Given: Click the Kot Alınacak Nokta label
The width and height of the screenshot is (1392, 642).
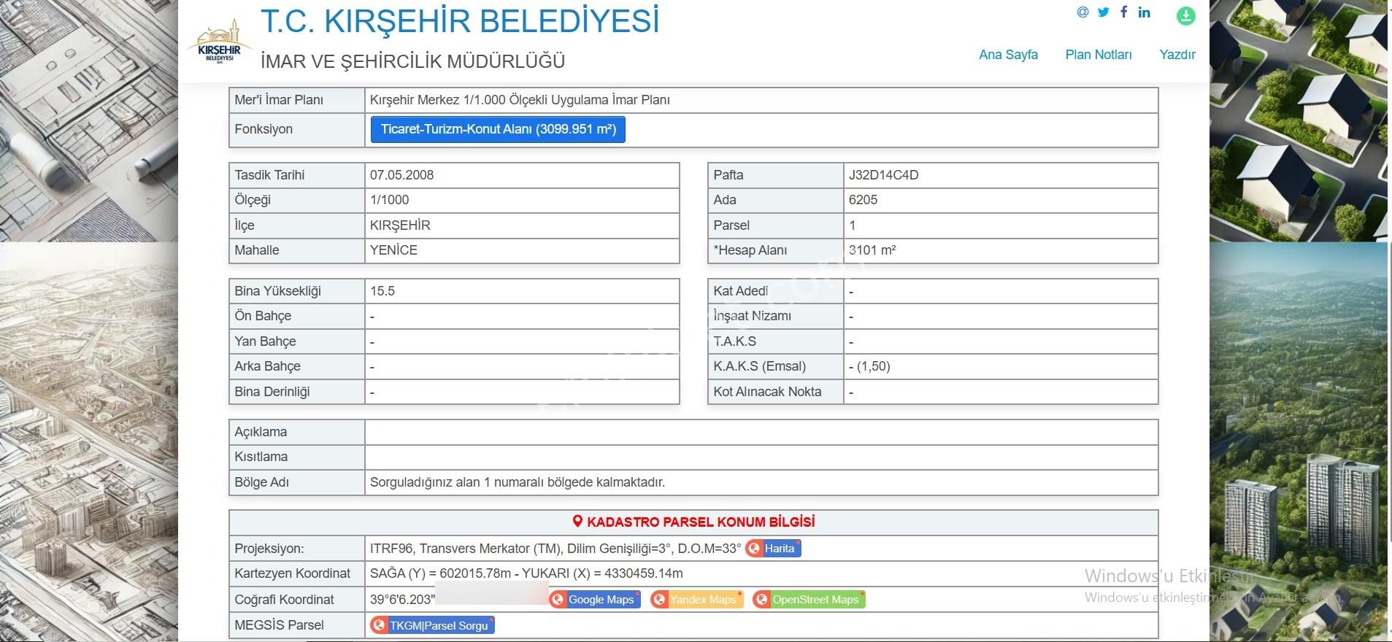Looking at the screenshot, I should coord(767,392).
